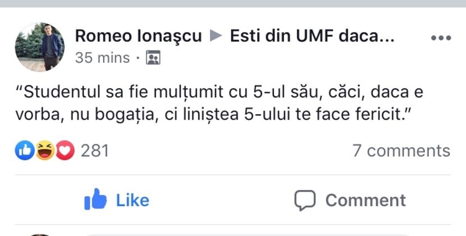View the 7 comments
This screenshot has width=466, height=236.
tap(401, 150)
